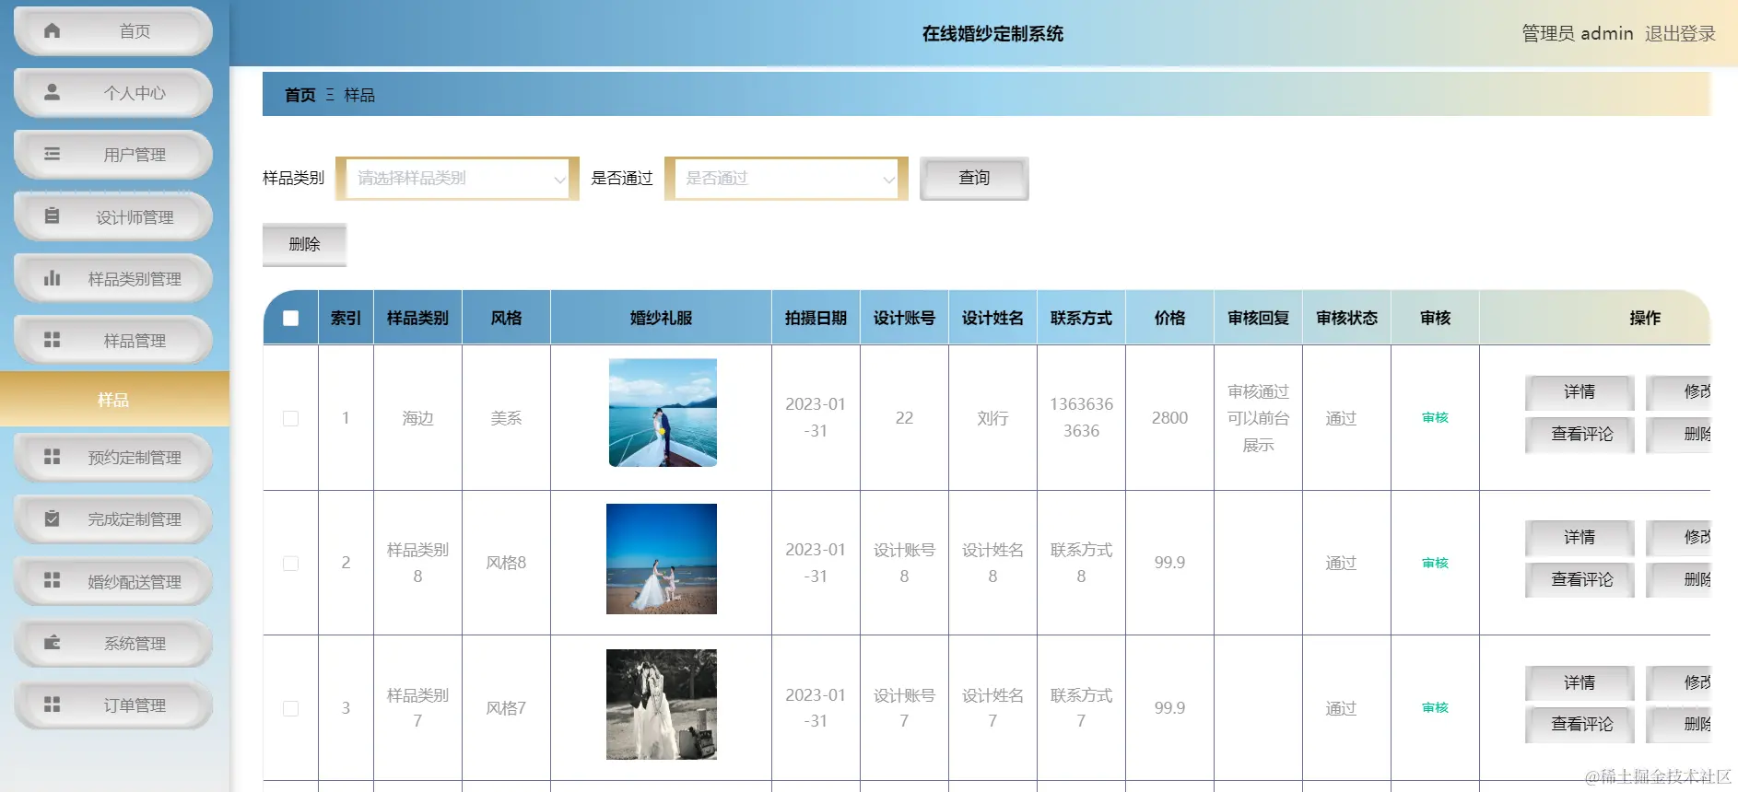Click the home icon in the sidebar
This screenshot has width=1738, height=792.
(x=53, y=30)
